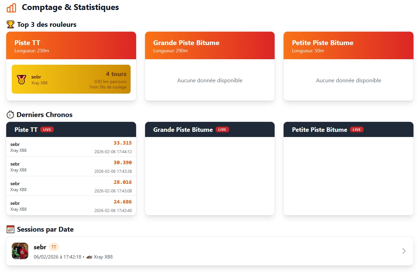Viewport: 419px width, 274px height.
Task: Open the 33.315 lap time entry
Action: [x=71, y=147]
